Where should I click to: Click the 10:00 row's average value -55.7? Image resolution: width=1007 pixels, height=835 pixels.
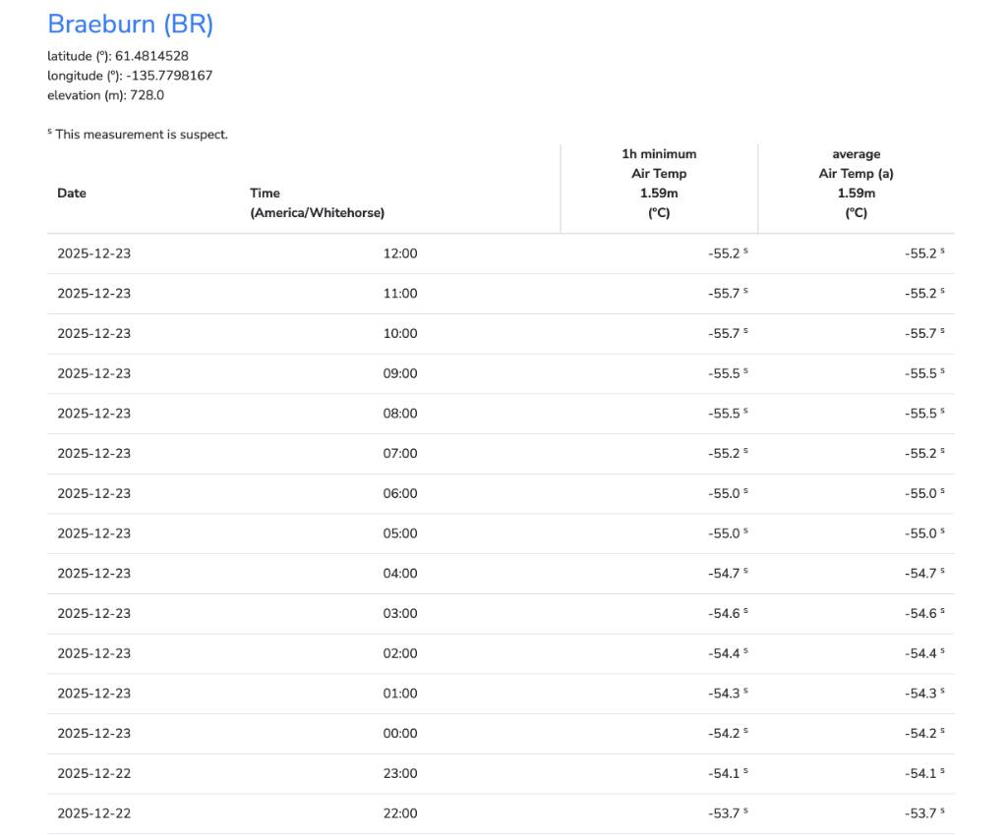[921, 334]
